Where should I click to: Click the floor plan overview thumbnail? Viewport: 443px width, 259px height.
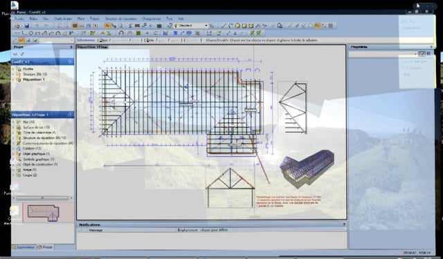coord(43,213)
